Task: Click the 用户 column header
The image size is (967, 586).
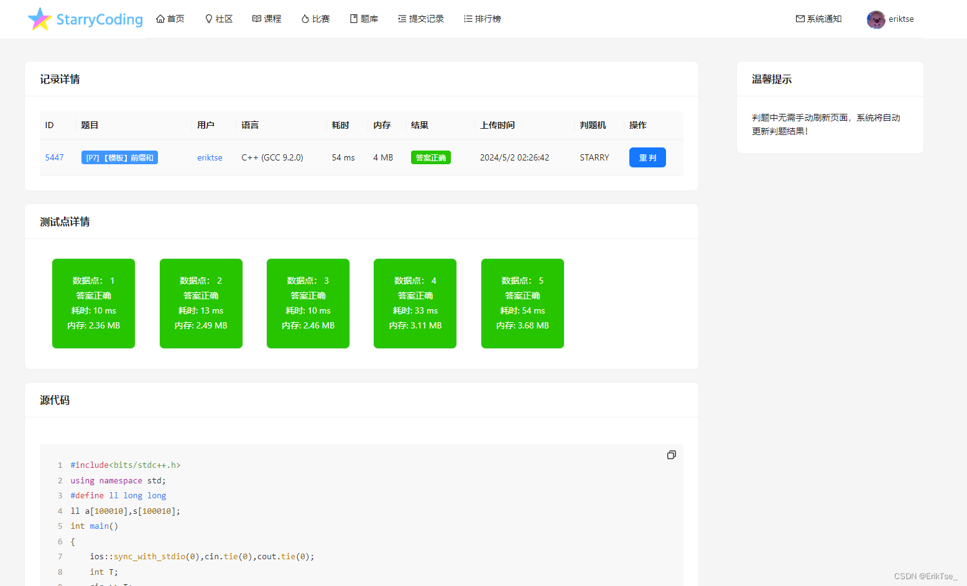Action: point(206,125)
